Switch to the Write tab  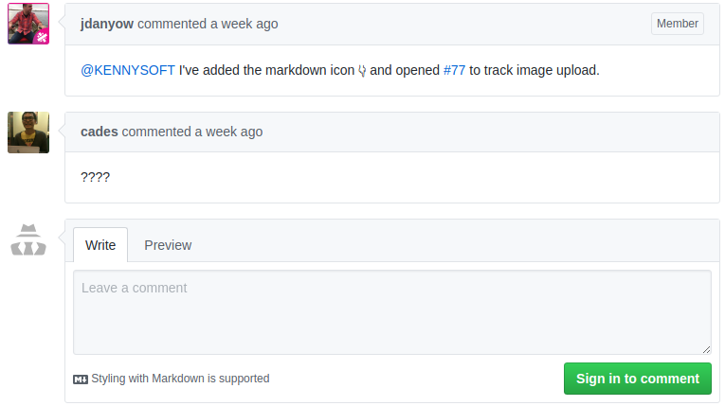click(x=100, y=245)
